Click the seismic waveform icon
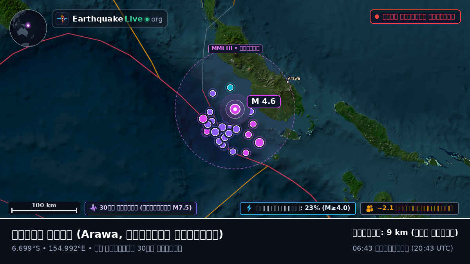This screenshot has width=470, height=264. click(93, 208)
